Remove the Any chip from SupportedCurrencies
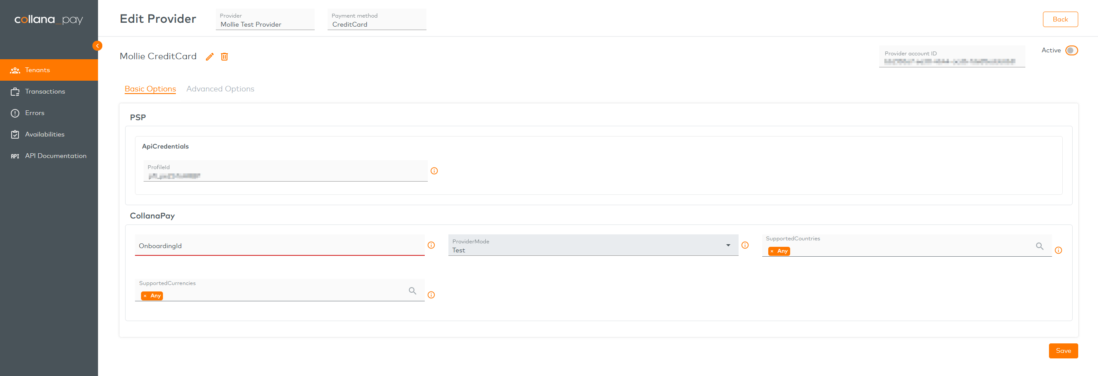 (145, 296)
